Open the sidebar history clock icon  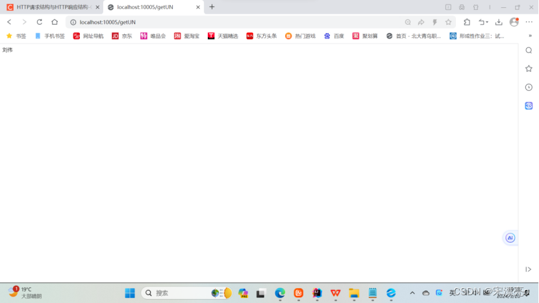tap(529, 87)
